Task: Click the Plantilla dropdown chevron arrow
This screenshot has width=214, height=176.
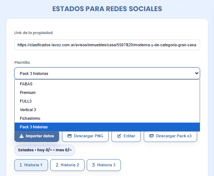Action: [x=196, y=73]
